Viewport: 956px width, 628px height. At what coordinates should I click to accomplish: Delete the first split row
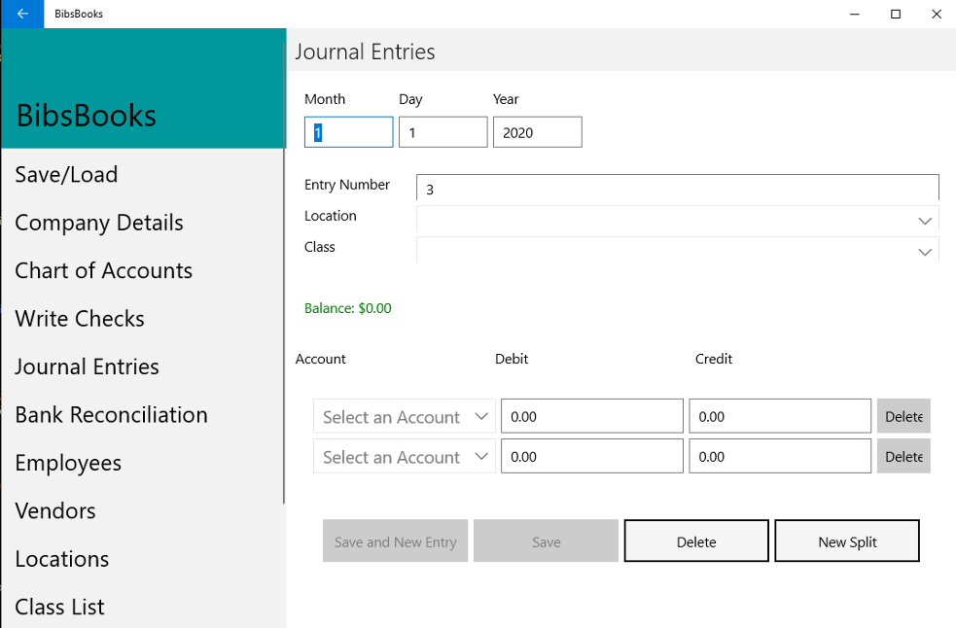tap(903, 417)
